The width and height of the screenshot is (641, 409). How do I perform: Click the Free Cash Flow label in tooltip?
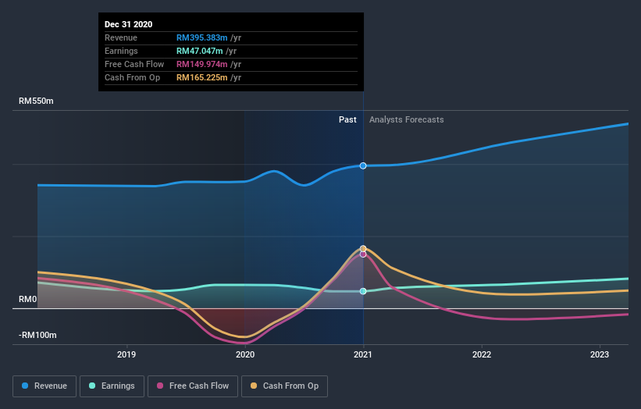coord(134,64)
